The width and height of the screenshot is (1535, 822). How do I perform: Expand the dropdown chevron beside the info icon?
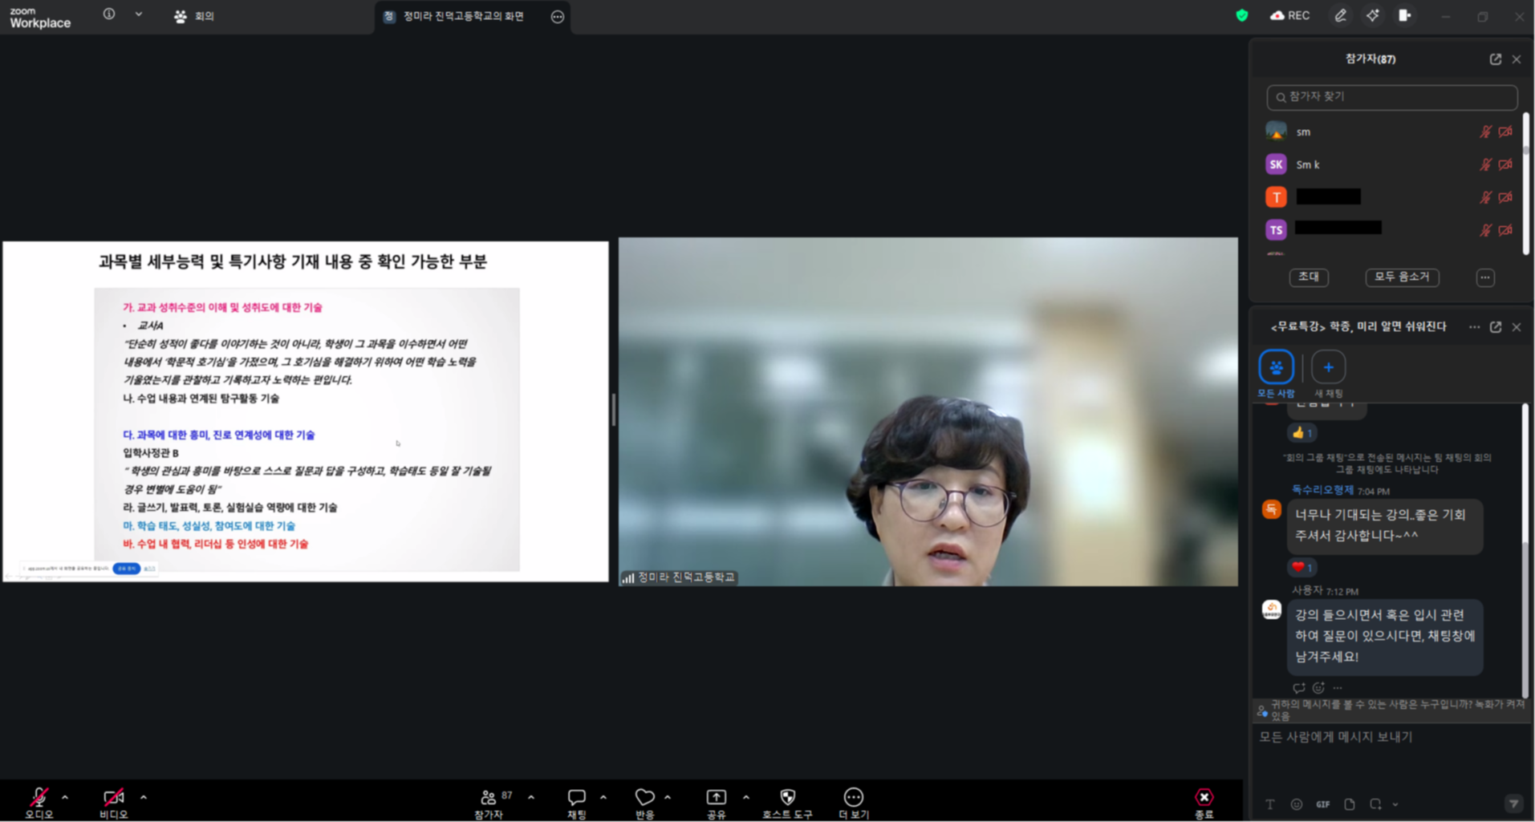tap(139, 14)
